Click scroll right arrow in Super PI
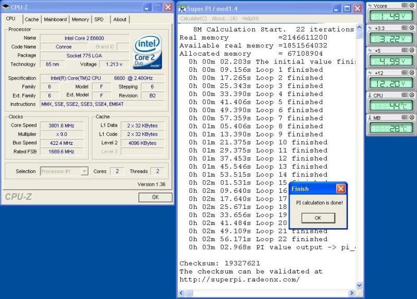This screenshot has width=417, height=299. (352, 293)
